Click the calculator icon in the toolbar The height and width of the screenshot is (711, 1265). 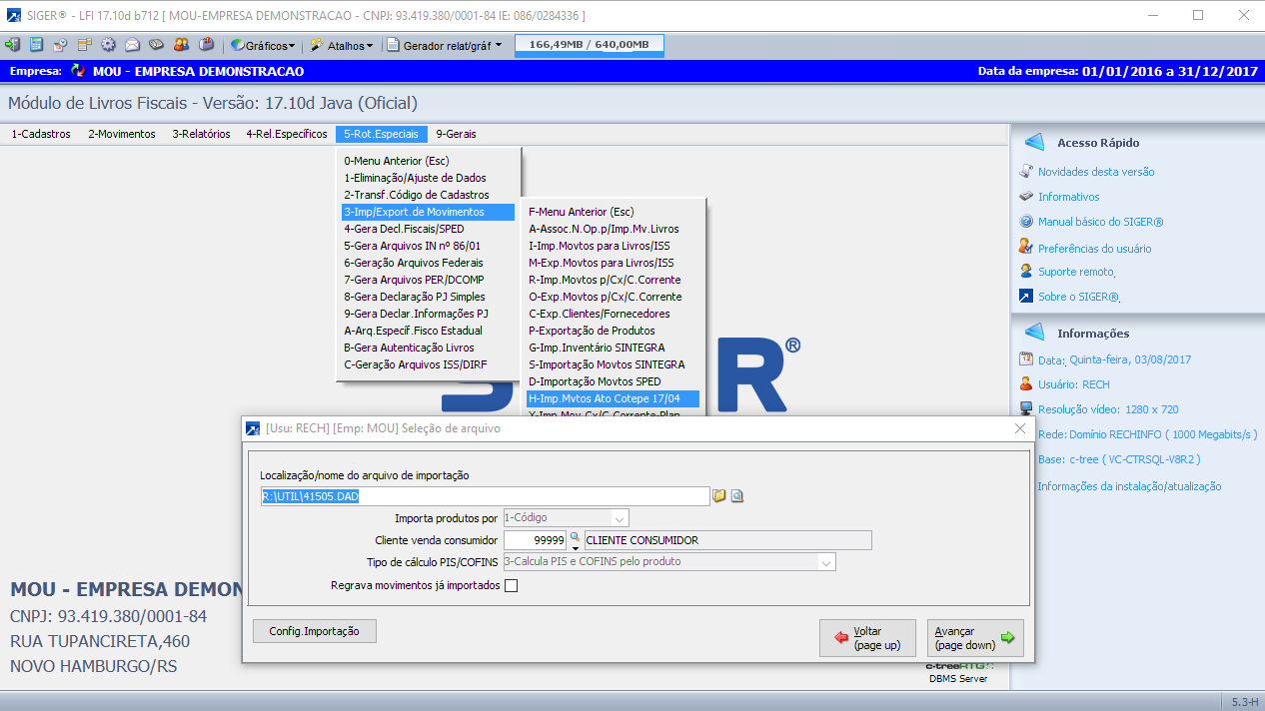tap(36, 45)
